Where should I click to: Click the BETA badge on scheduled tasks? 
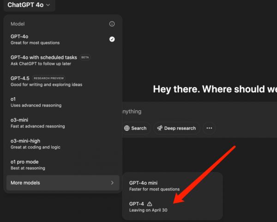click(85, 57)
